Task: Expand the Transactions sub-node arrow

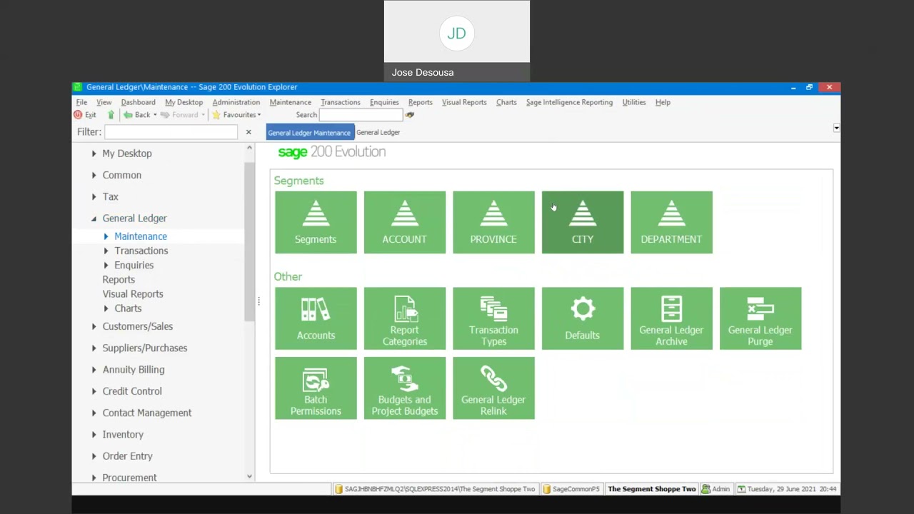Action: click(x=106, y=251)
